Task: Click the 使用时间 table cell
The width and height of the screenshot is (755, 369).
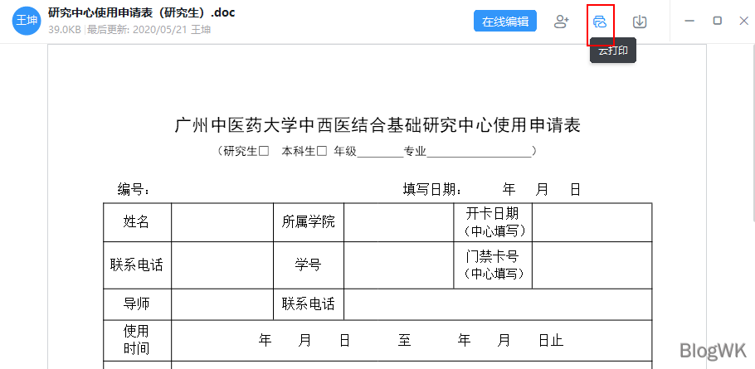Action: pyautogui.click(x=137, y=341)
